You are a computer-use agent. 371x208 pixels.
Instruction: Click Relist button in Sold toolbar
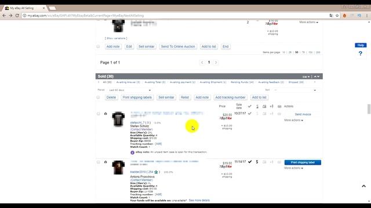click(x=185, y=98)
